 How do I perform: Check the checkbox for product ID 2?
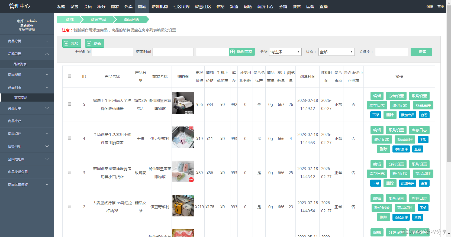click(x=70, y=206)
